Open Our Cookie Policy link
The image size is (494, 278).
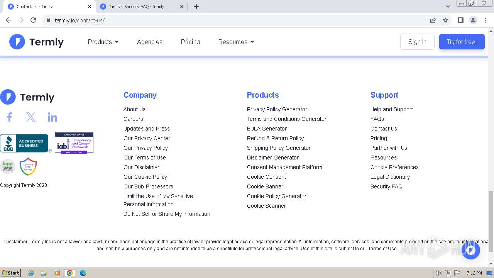145,177
